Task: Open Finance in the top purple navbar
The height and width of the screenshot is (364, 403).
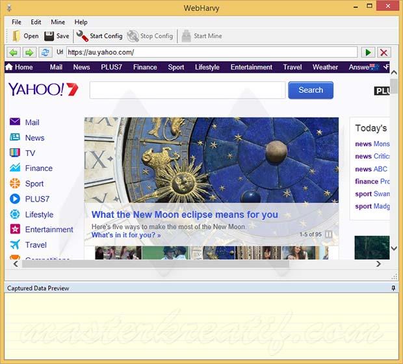Action: pyautogui.click(x=145, y=67)
